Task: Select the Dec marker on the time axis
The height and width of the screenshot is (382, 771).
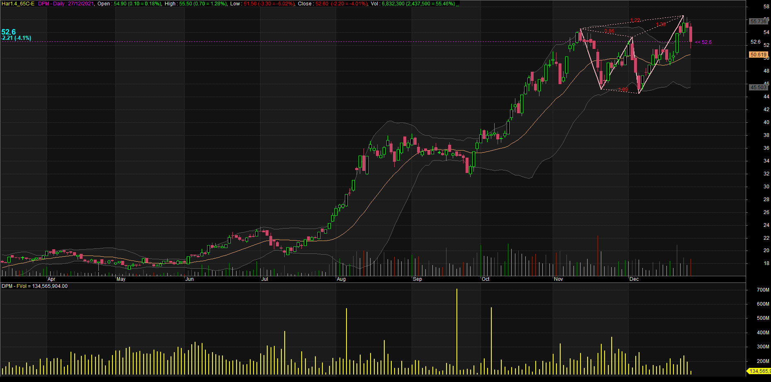Action: [x=634, y=279]
